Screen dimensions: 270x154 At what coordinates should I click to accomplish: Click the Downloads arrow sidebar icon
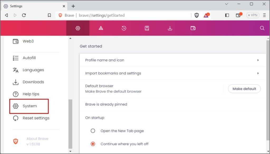pos(16,82)
